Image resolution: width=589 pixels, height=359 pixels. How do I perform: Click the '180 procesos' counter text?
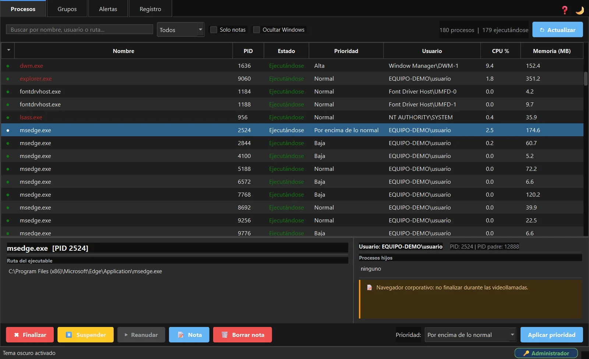[456, 30]
